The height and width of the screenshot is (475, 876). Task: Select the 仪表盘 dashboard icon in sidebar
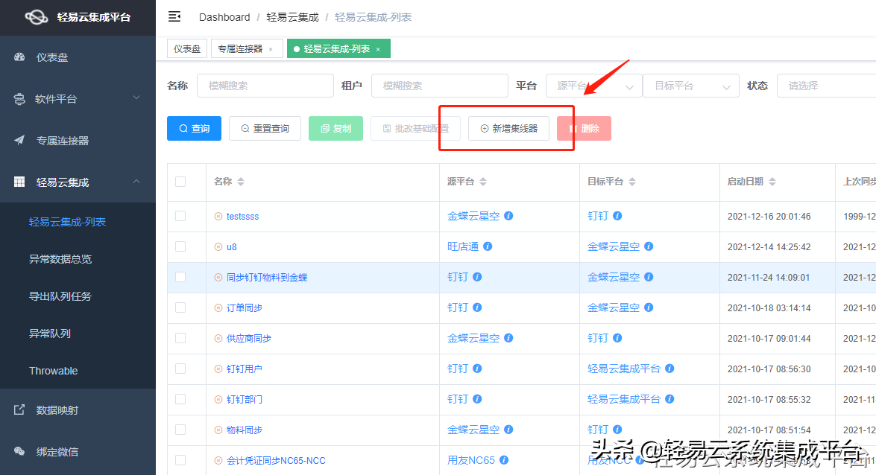click(18, 57)
